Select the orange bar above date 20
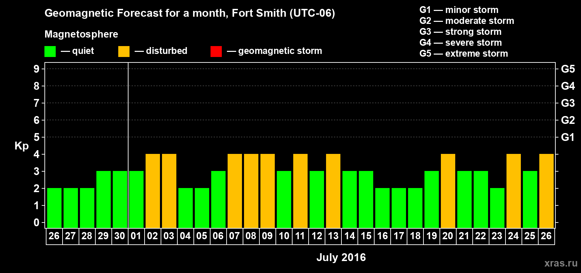Screen dimensions: 581x273 (448, 191)
